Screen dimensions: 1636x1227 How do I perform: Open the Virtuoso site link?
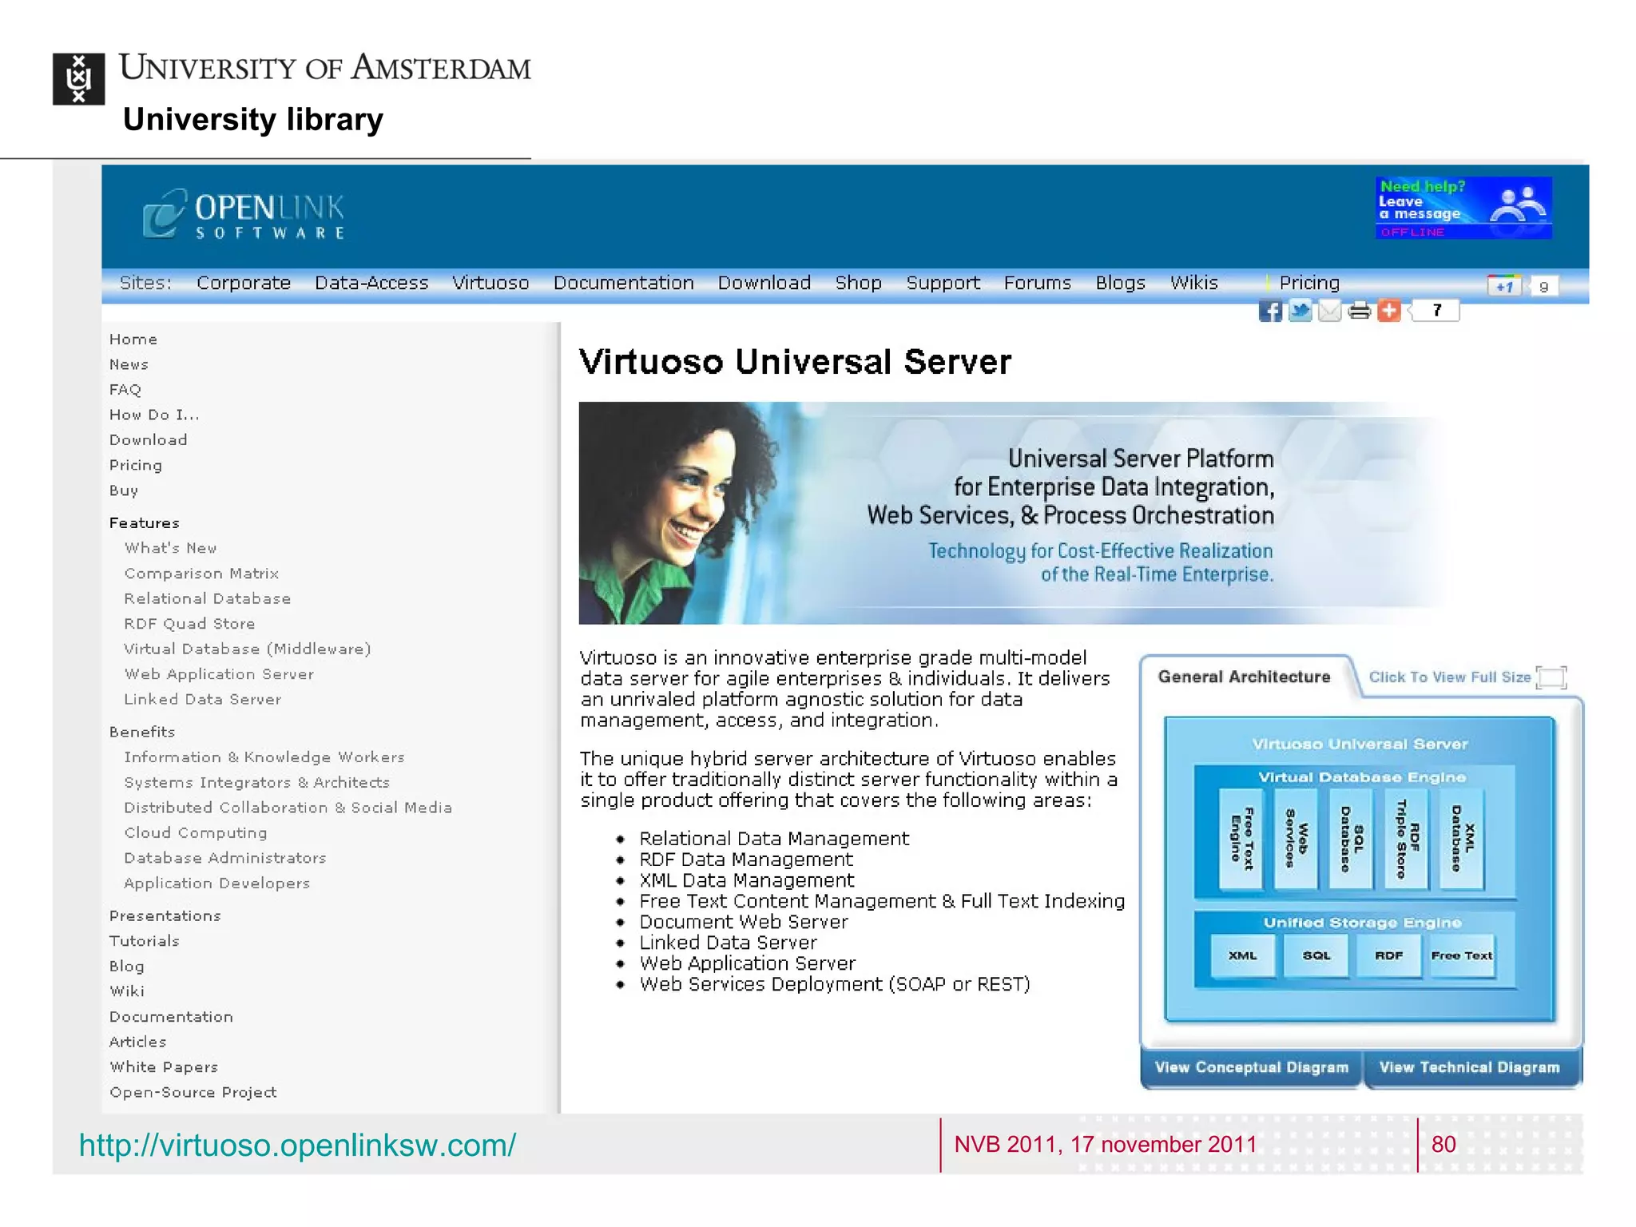(490, 283)
